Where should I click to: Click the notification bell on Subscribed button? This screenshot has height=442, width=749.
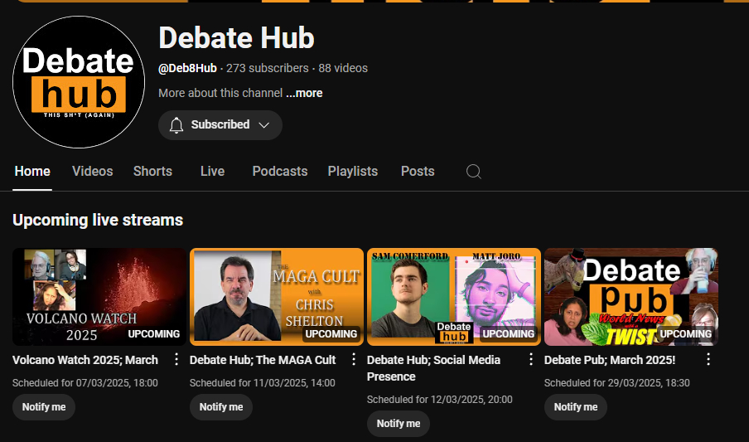[x=176, y=125]
